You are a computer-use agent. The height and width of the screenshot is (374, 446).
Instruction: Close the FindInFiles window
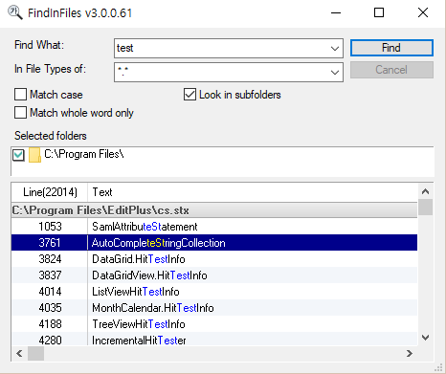(x=423, y=13)
